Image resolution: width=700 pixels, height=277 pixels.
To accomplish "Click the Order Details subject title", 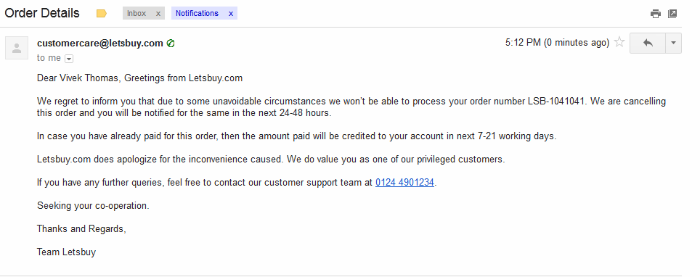I will coord(42,13).
